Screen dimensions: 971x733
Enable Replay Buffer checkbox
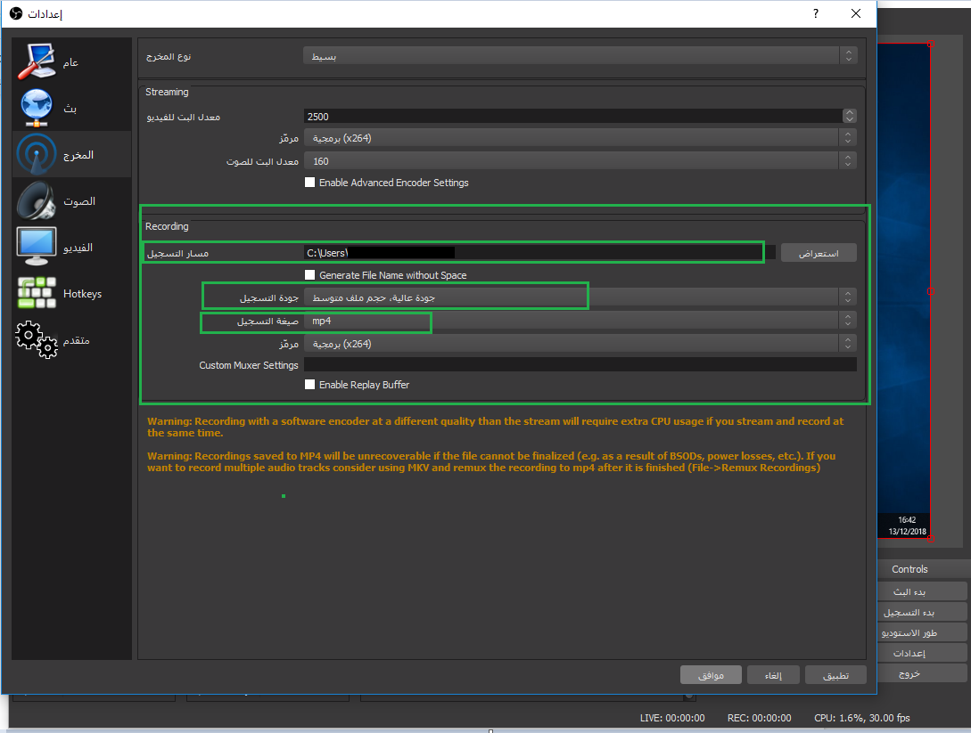pyautogui.click(x=310, y=385)
